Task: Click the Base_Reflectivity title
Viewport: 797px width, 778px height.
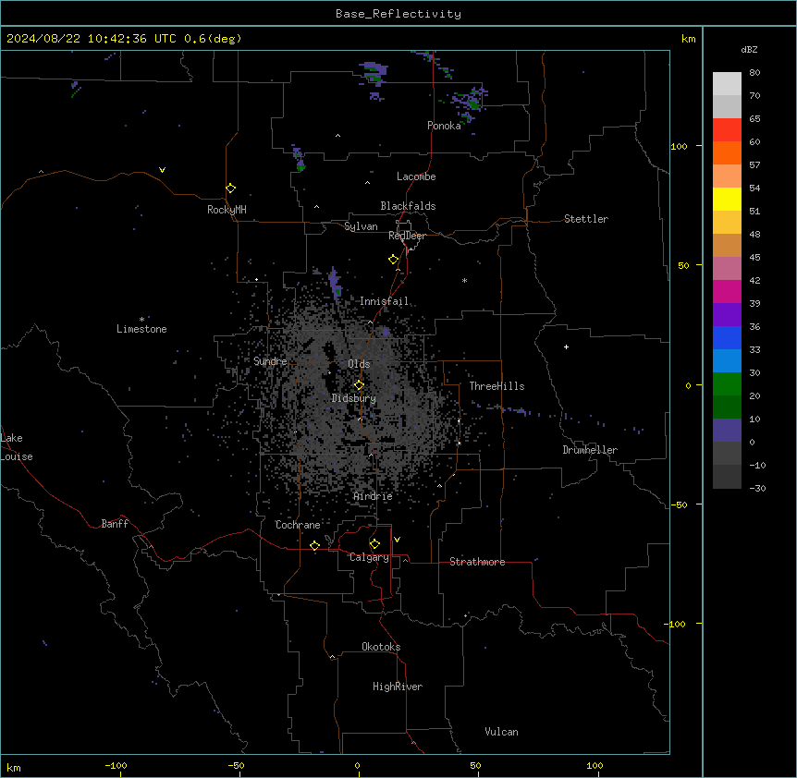Action: point(398,14)
